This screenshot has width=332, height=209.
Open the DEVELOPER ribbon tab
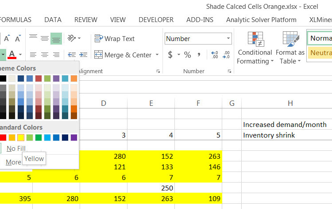coord(156,20)
